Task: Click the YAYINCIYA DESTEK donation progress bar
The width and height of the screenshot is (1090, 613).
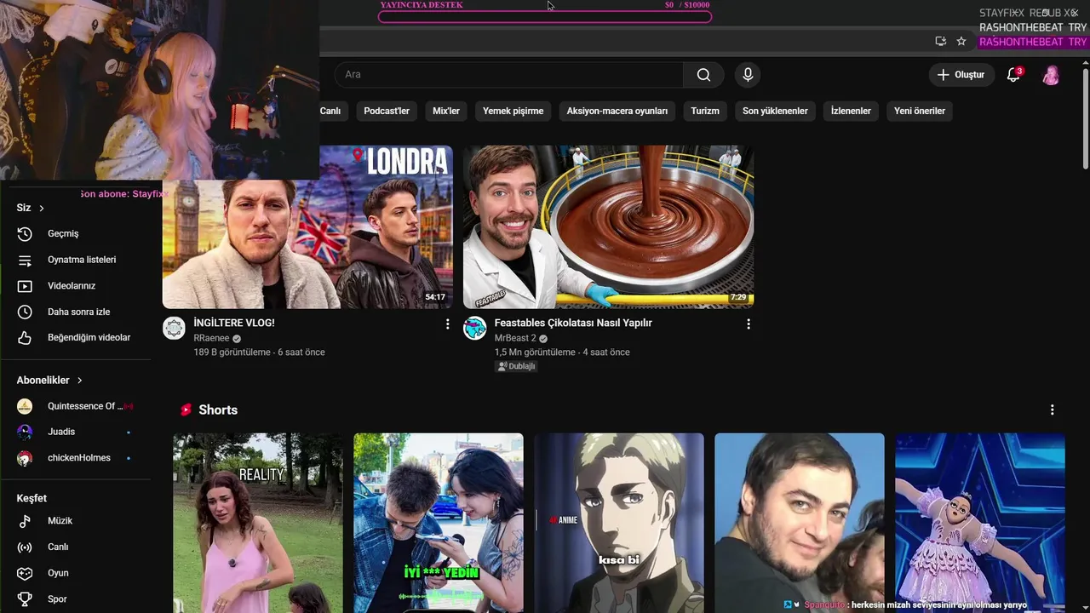Action: tap(545, 16)
